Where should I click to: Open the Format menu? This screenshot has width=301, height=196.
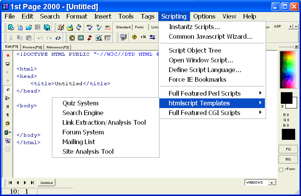coord(76,17)
